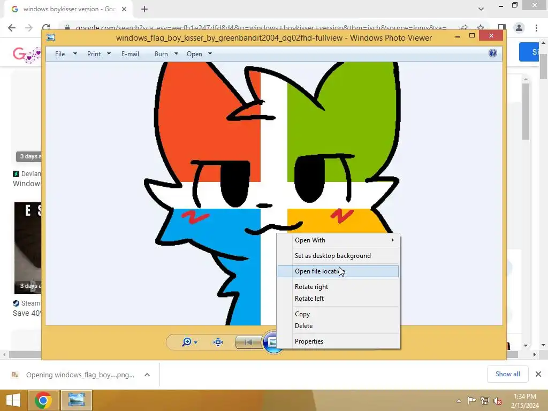Open the Print menu

pos(94,54)
